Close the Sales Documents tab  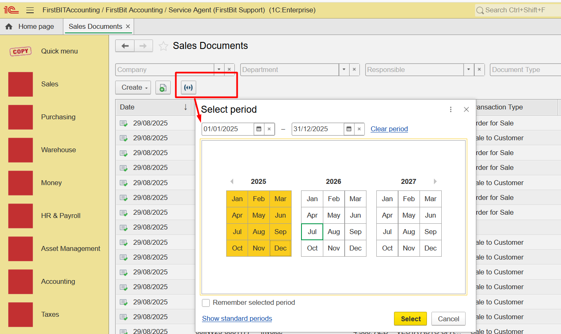coord(128,26)
